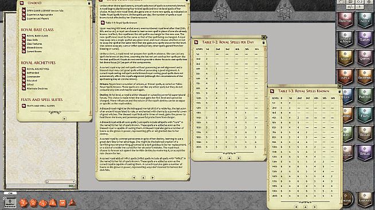Next page arrow in Table 1-2 window

pyautogui.click(x=239, y=158)
